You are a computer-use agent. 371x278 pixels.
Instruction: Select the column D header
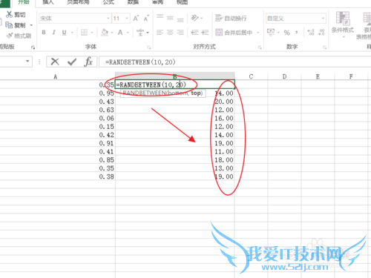[x=284, y=76]
